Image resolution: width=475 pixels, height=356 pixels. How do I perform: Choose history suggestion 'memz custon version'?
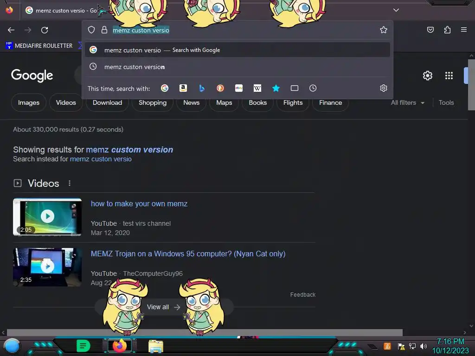coord(237,67)
